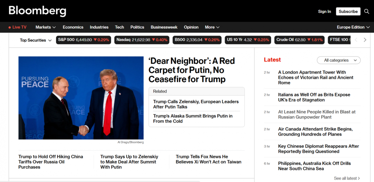
Task: Open the B500 ticker chip
Action: (x=197, y=40)
